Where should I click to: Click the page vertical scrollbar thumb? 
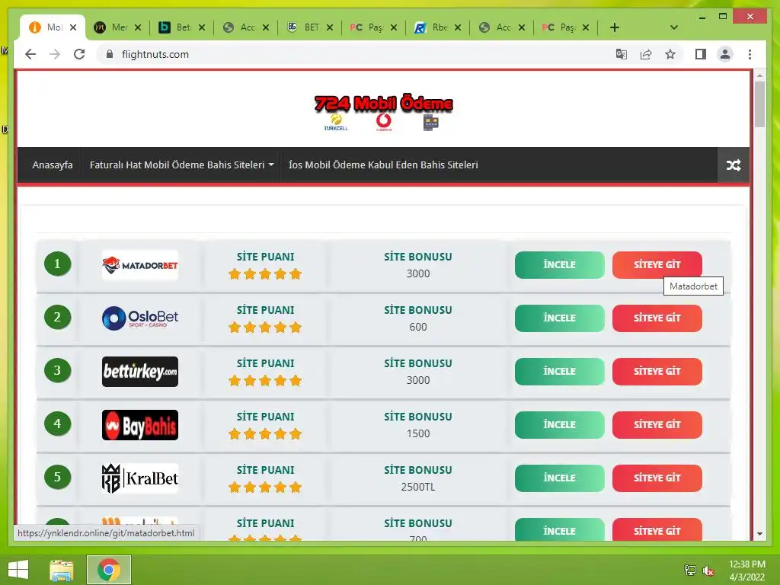click(759, 104)
